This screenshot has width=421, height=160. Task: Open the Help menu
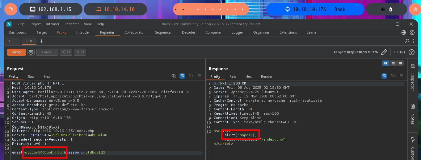click(x=100, y=24)
